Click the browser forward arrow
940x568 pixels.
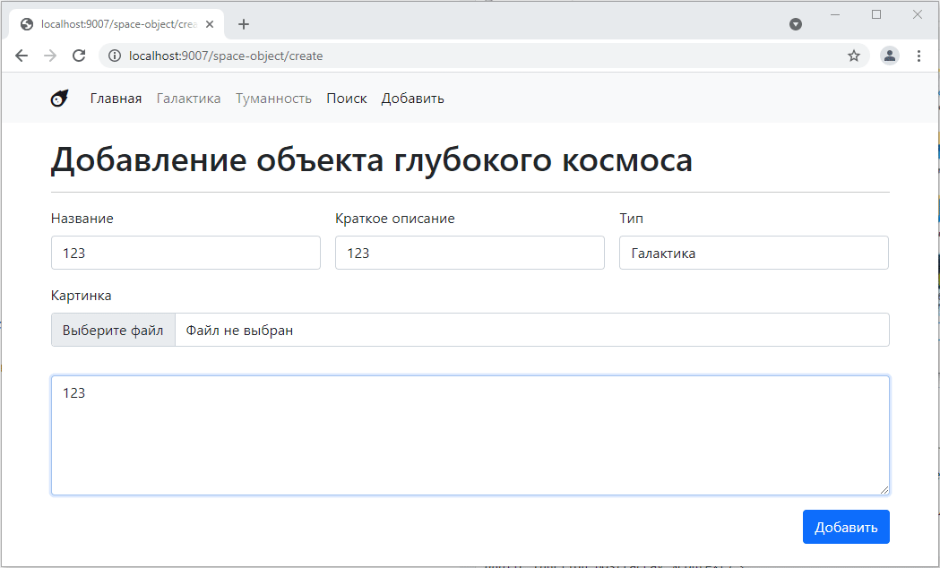(x=50, y=56)
